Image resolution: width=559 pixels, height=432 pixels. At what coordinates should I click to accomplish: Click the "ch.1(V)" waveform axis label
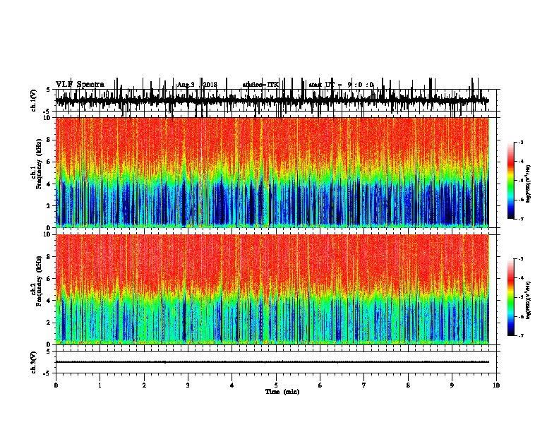pyautogui.click(x=34, y=100)
